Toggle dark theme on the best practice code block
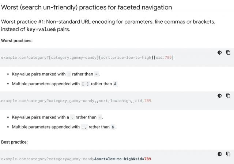The image size is (234, 164). pyautogui.click(x=219, y=154)
